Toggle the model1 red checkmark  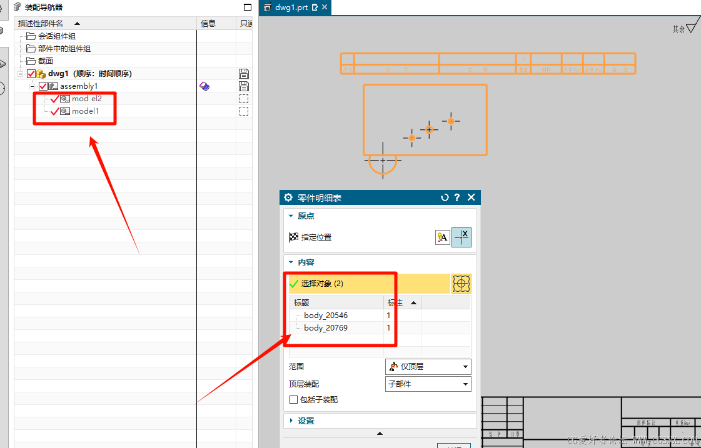point(55,111)
